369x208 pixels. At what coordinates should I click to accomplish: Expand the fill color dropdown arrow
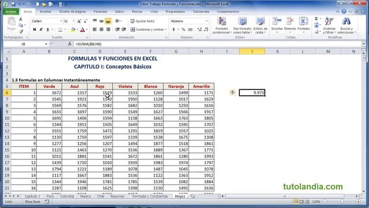coord(77,29)
